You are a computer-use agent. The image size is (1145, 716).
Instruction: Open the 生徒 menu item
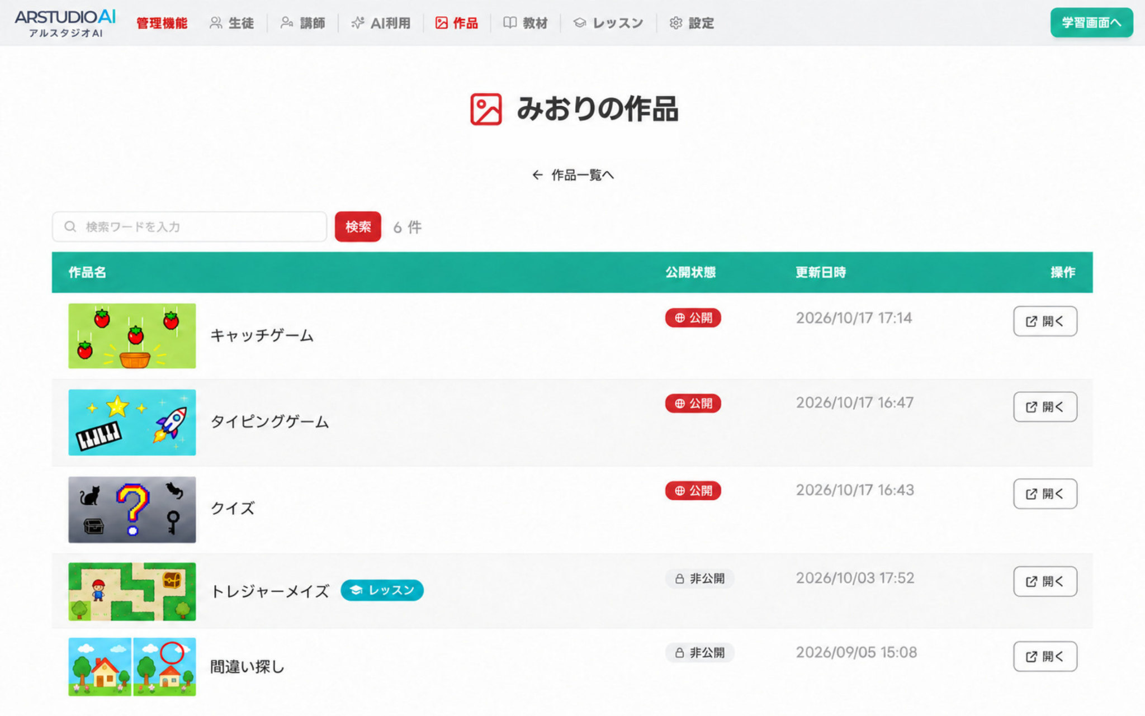pos(231,23)
